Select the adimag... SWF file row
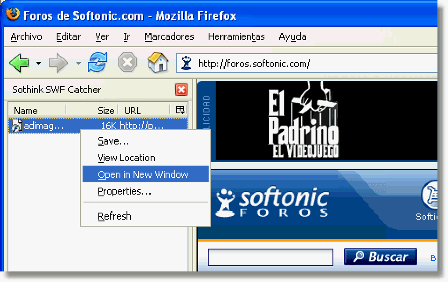The image size is (448, 282). click(x=98, y=126)
